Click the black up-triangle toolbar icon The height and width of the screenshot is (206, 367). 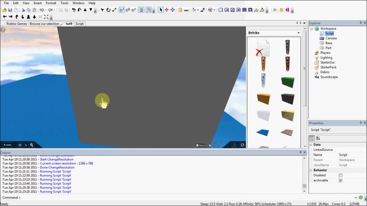pyautogui.click(x=85, y=10)
